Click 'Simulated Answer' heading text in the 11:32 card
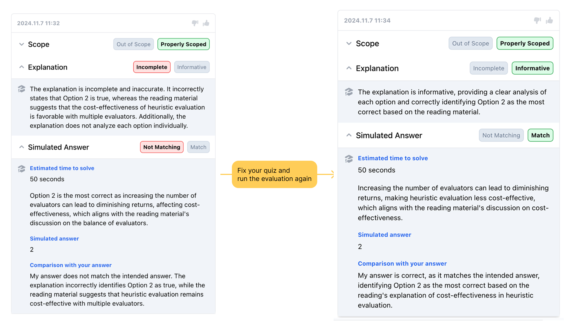571x328 pixels. (x=59, y=147)
